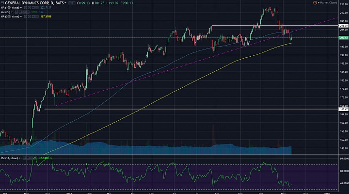Viewport: 349px width, 194px height.
Task: Open the GENERAL DYNAMICS CORP symbol dropdown arrow
Action: point(65,3)
